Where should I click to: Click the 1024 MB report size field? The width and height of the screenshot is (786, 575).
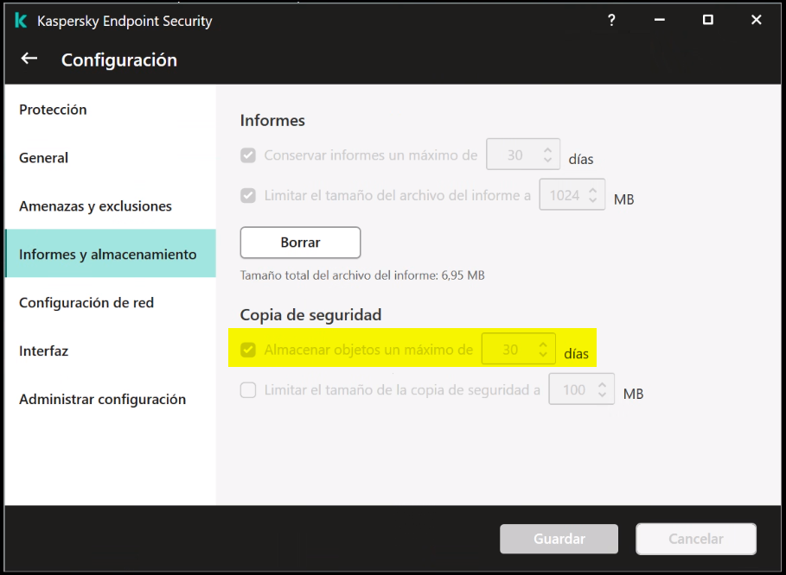coord(572,194)
